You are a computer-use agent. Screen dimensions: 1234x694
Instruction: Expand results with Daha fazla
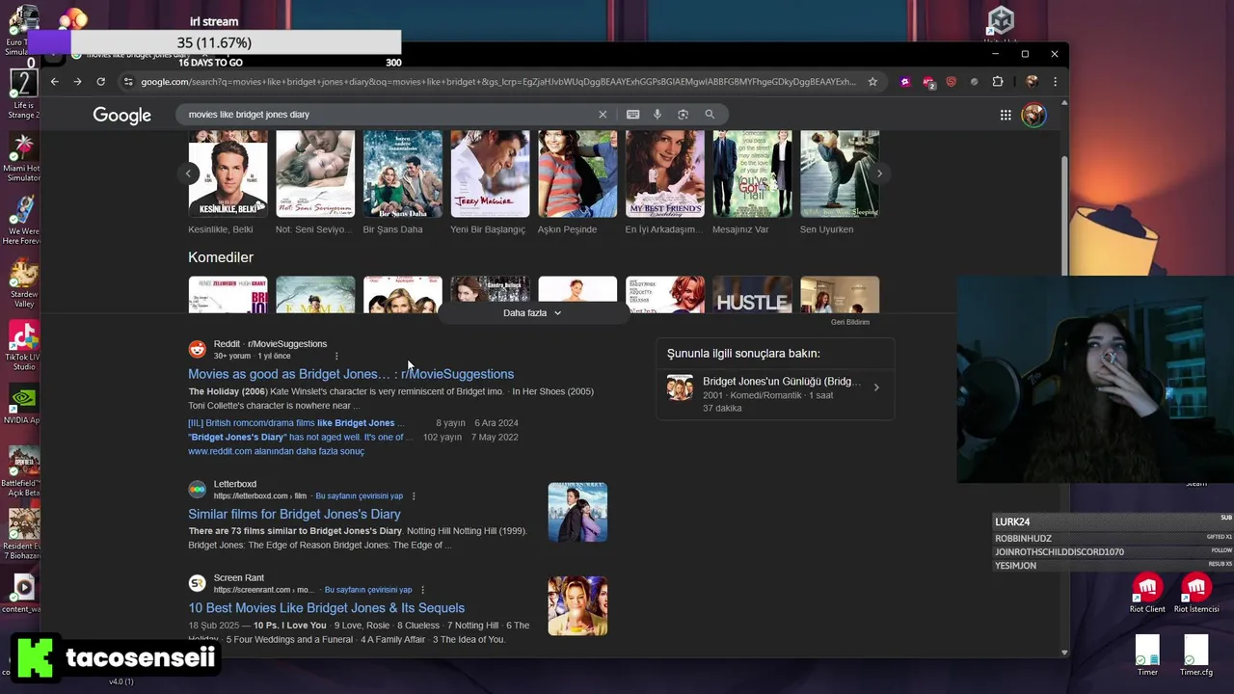(531, 313)
